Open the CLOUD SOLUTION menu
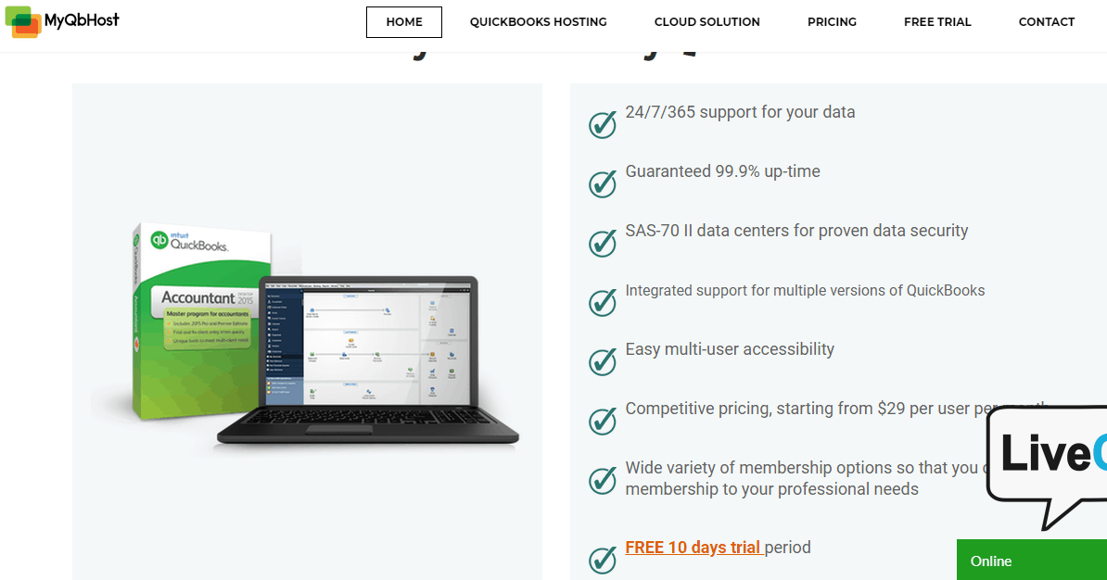 (706, 22)
